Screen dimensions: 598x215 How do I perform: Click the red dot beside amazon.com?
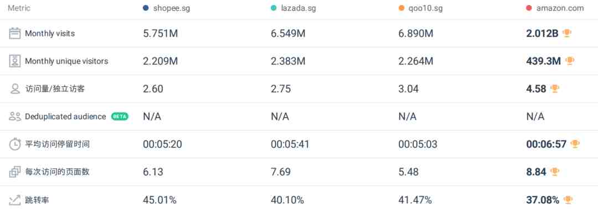point(529,8)
